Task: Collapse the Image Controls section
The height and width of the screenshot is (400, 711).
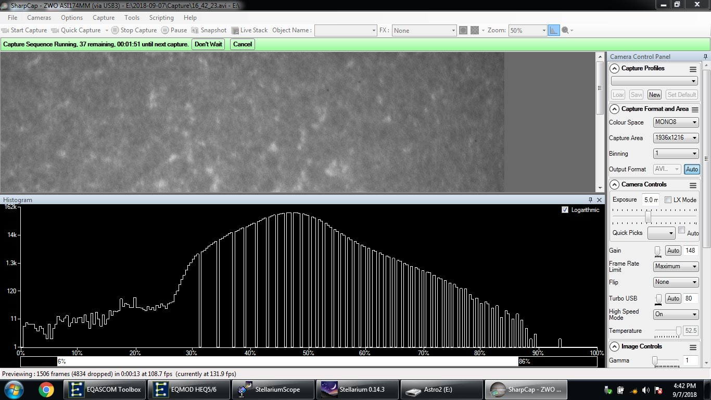Action: pos(615,347)
